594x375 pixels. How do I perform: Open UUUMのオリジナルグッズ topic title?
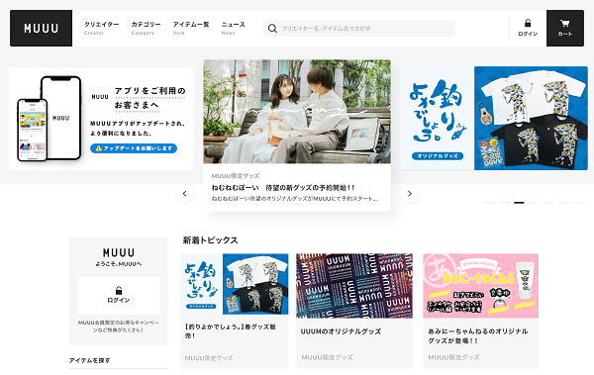341,331
